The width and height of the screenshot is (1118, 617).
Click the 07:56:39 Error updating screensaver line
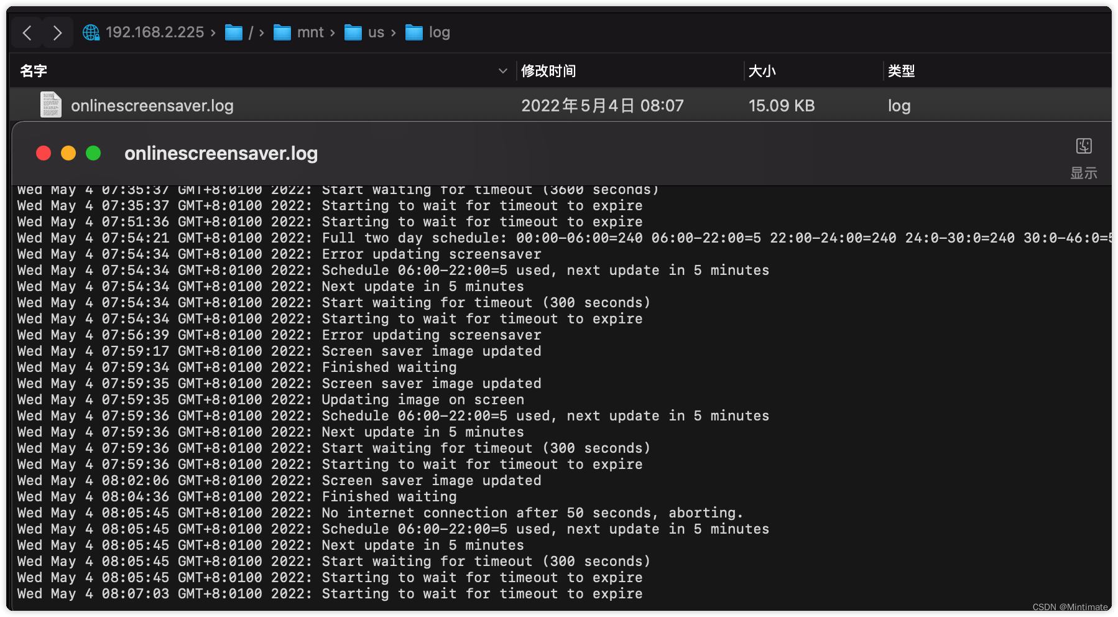click(279, 335)
